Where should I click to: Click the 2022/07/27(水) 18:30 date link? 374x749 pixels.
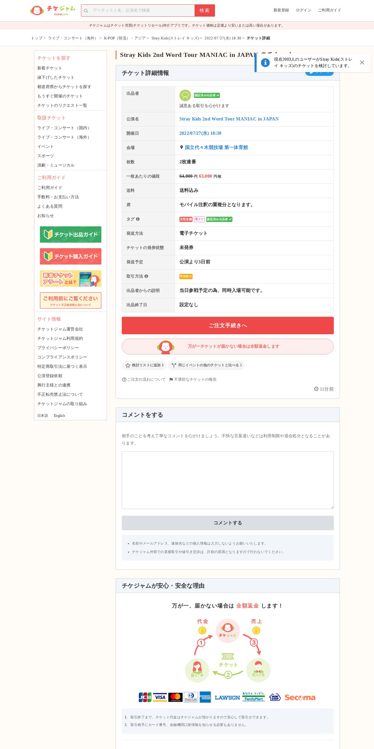click(x=200, y=133)
